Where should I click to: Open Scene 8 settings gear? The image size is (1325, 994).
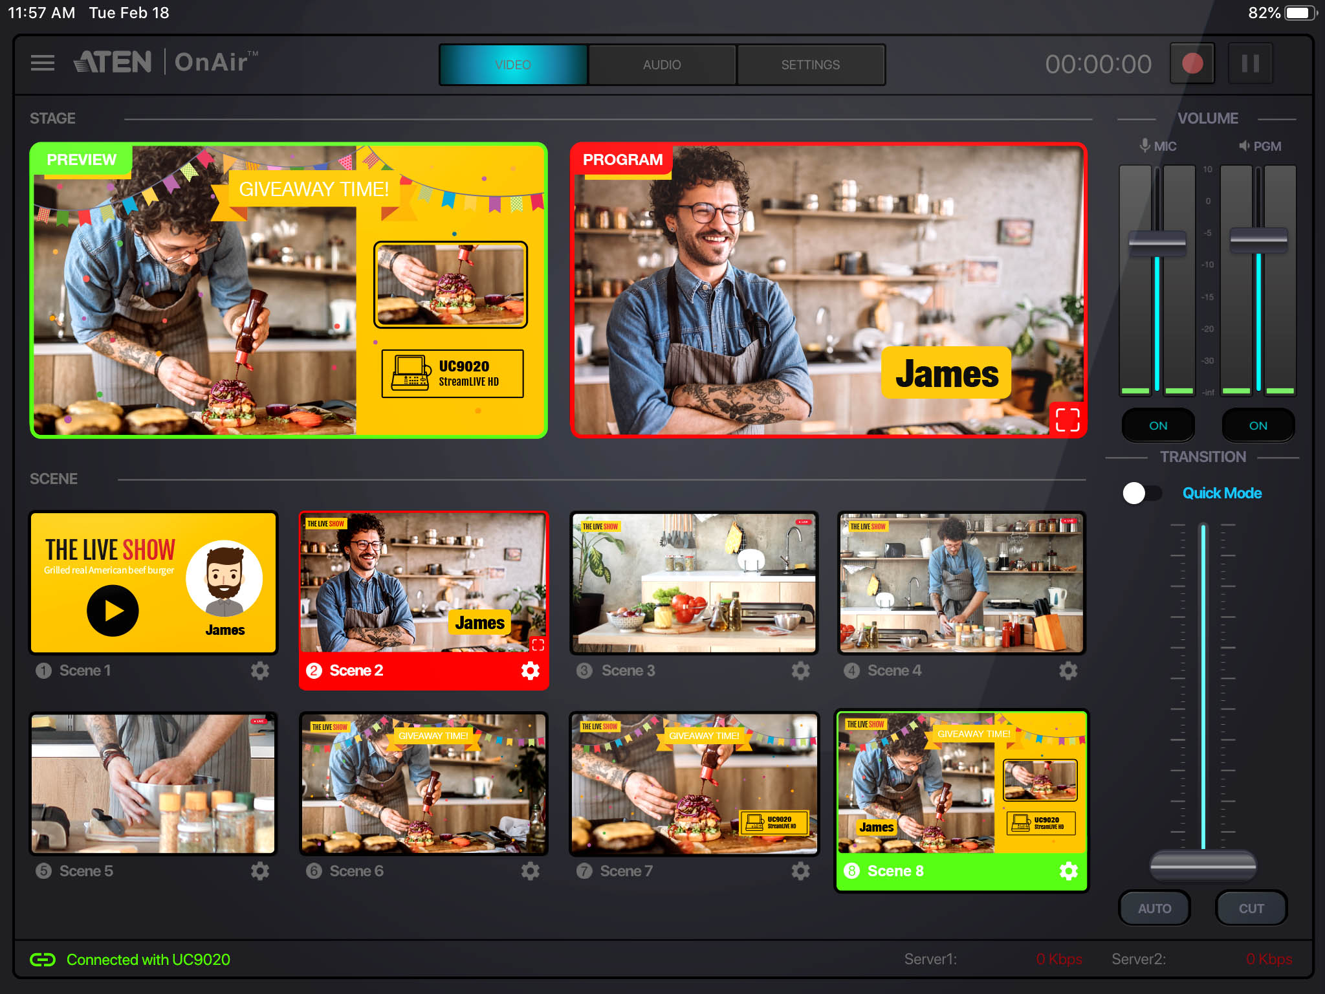(1068, 871)
